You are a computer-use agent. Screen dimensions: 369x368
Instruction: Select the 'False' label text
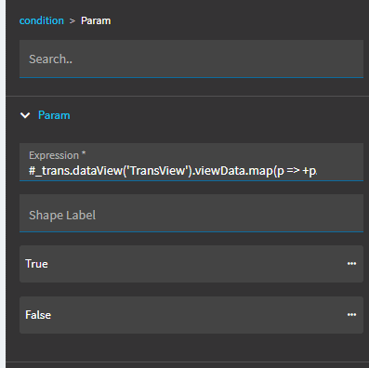point(38,315)
